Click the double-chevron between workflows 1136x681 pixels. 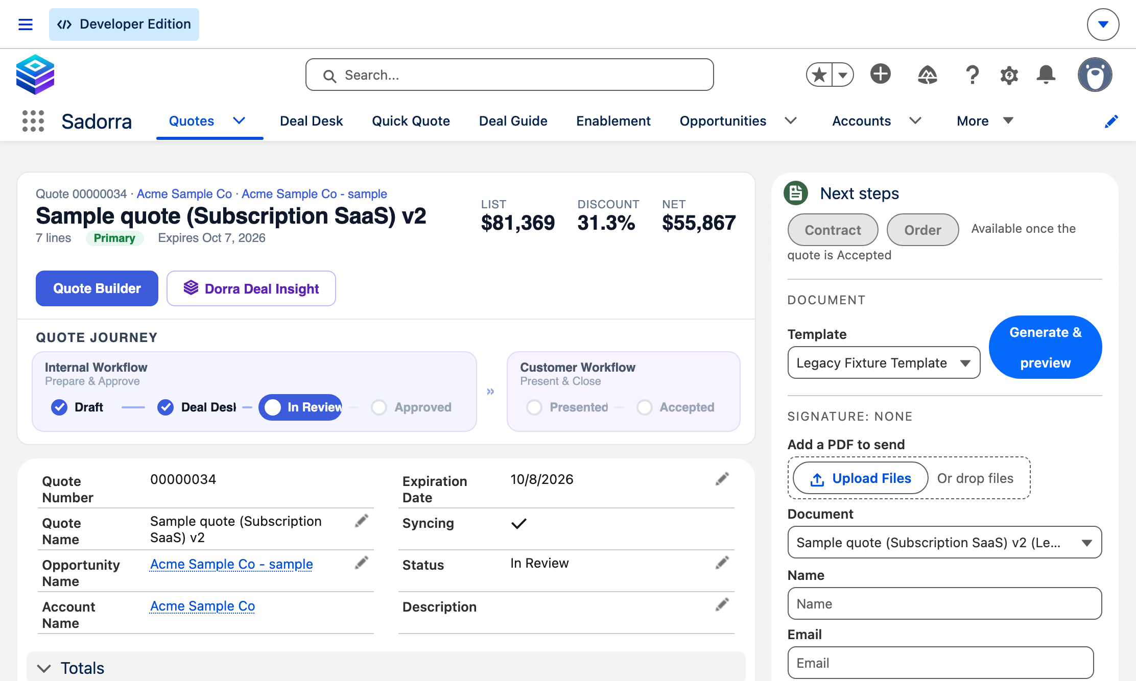(x=490, y=392)
